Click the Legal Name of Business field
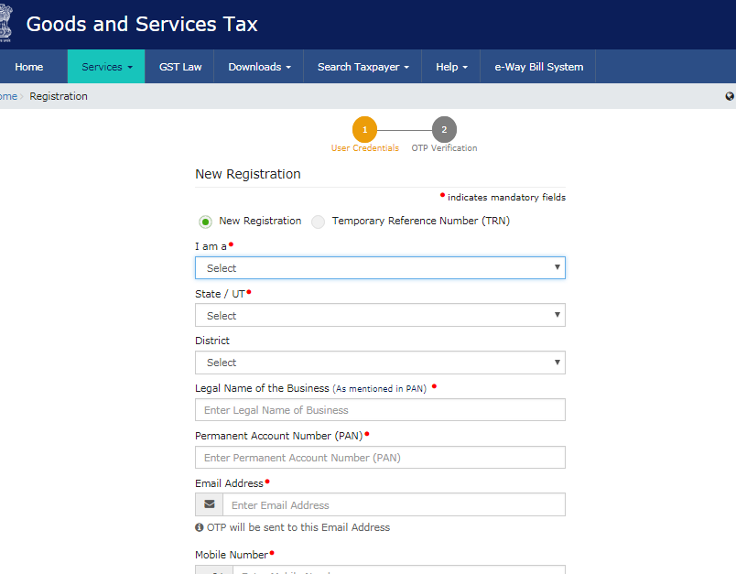Screen dimensions: 736x574 [380, 409]
